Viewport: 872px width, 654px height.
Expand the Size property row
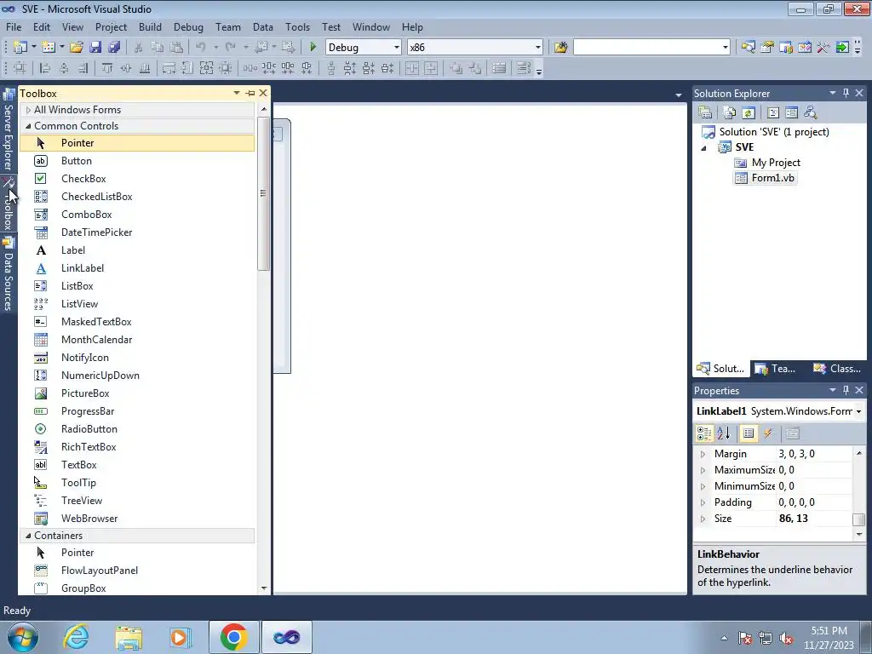click(703, 519)
